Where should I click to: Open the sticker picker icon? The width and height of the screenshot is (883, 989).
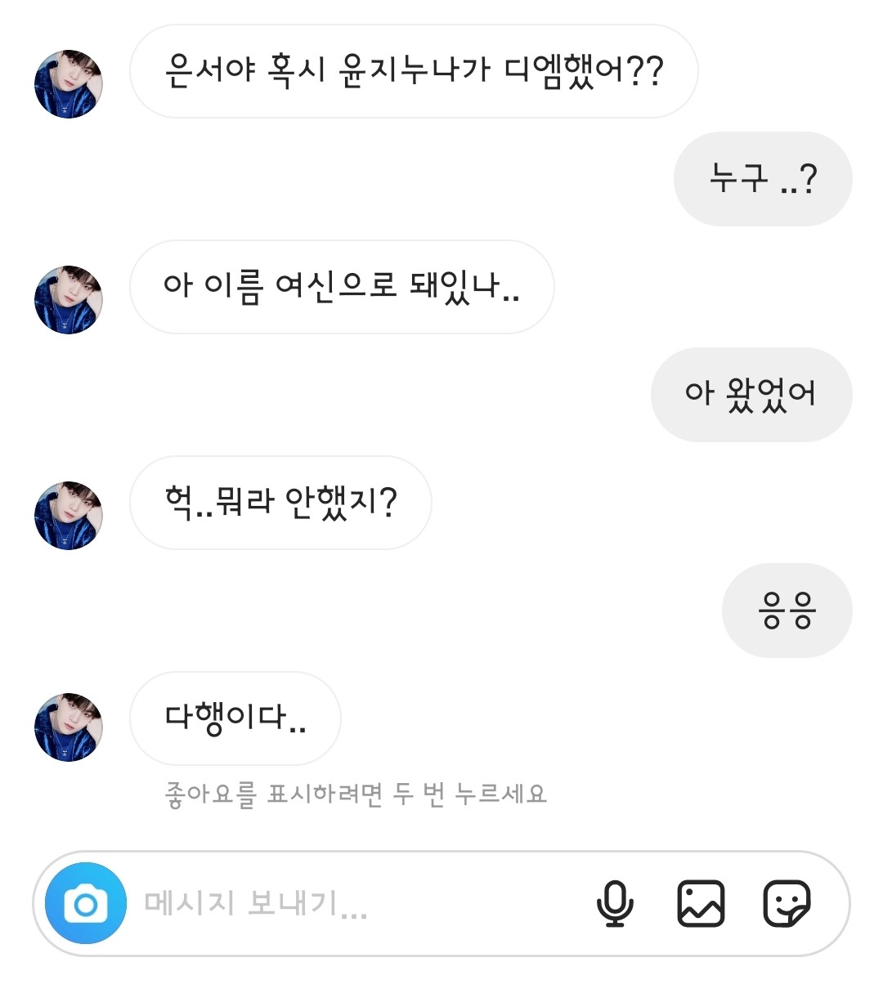786,903
